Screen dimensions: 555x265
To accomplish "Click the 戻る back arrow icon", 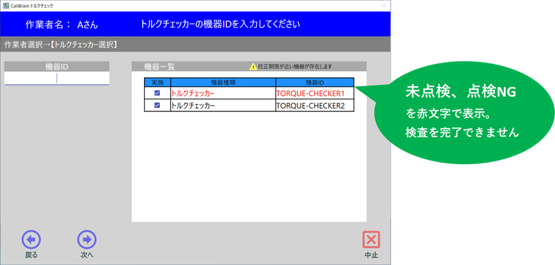I will coord(31,240).
